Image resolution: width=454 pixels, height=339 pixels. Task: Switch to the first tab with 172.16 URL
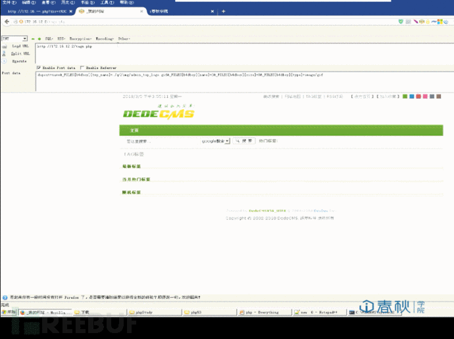(x=37, y=11)
